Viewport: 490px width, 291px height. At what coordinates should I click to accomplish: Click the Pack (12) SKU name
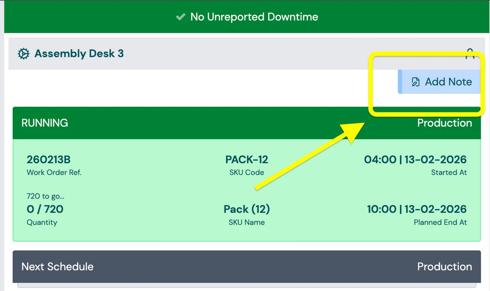[247, 209]
